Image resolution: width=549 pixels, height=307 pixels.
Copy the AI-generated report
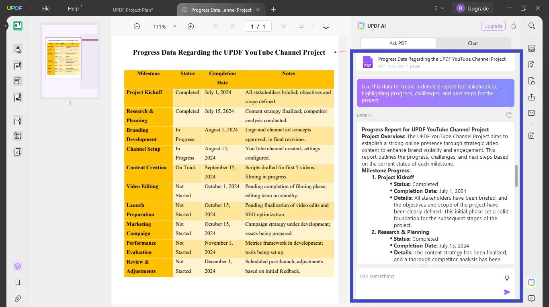(509, 115)
